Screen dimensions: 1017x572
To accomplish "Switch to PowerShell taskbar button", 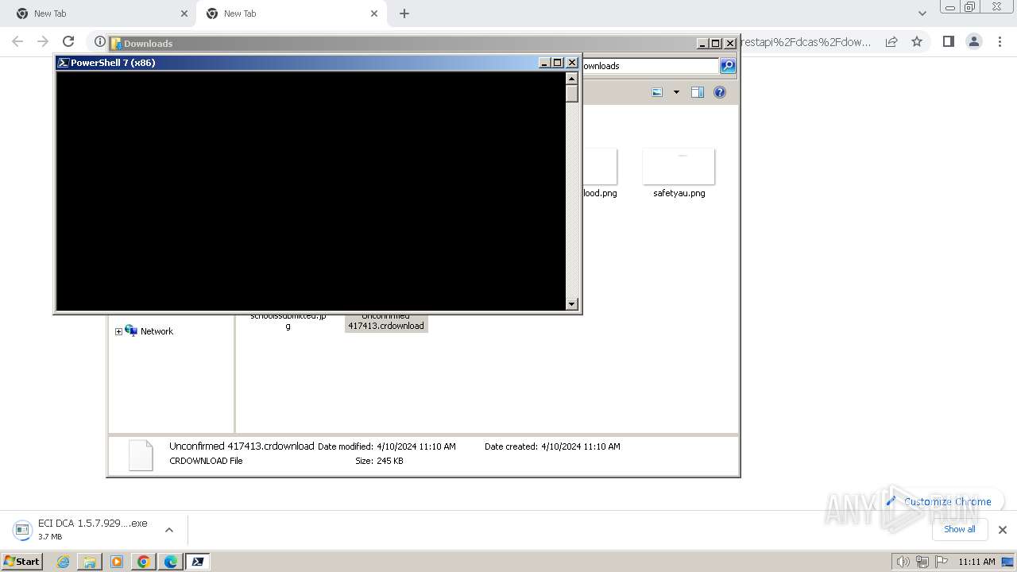I will click(x=198, y=562).
